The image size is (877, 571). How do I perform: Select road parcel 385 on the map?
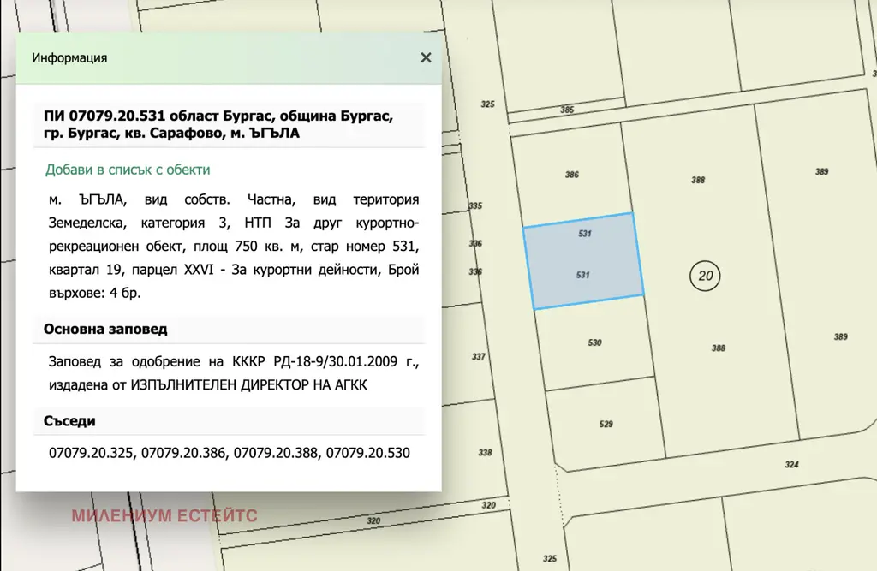[566, 110]
